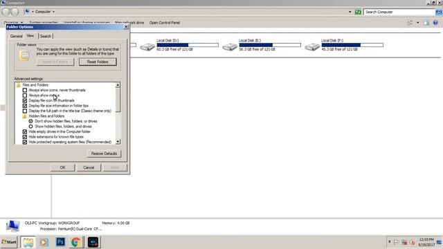The height and width of the screenshot is (249, 443).
Task: Enable Always show icons, never thumbnails
Action: point(25,91)
